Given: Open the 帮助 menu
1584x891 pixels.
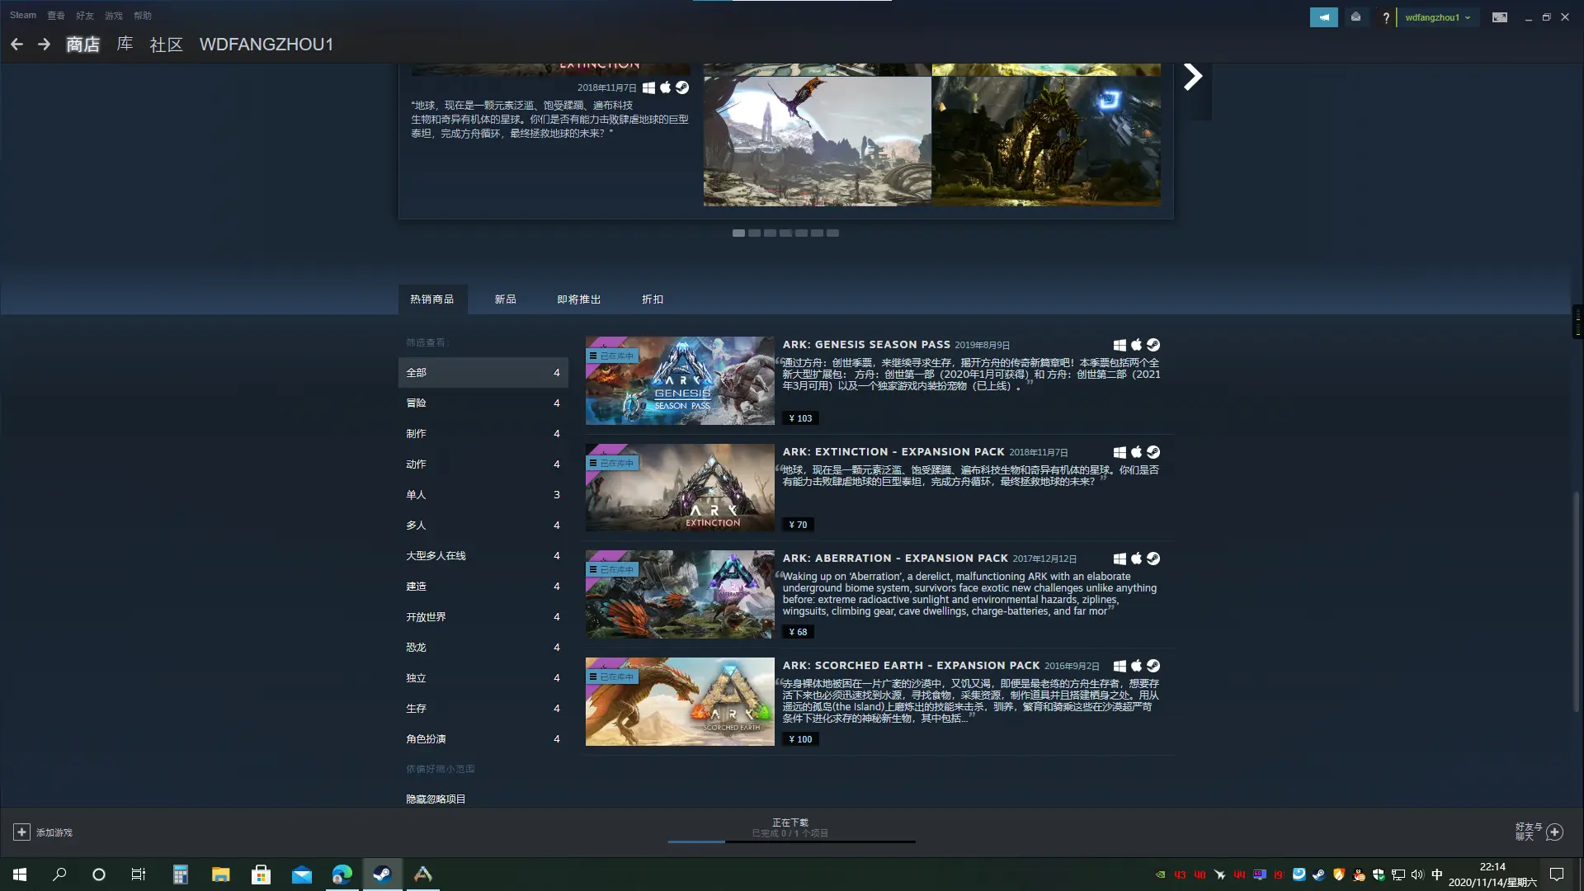Looking at the screenshot, I should (143, 16).
